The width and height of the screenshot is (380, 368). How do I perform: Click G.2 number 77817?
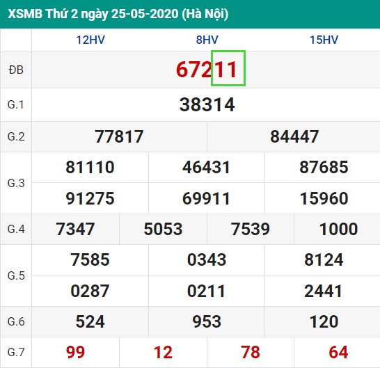119,136
